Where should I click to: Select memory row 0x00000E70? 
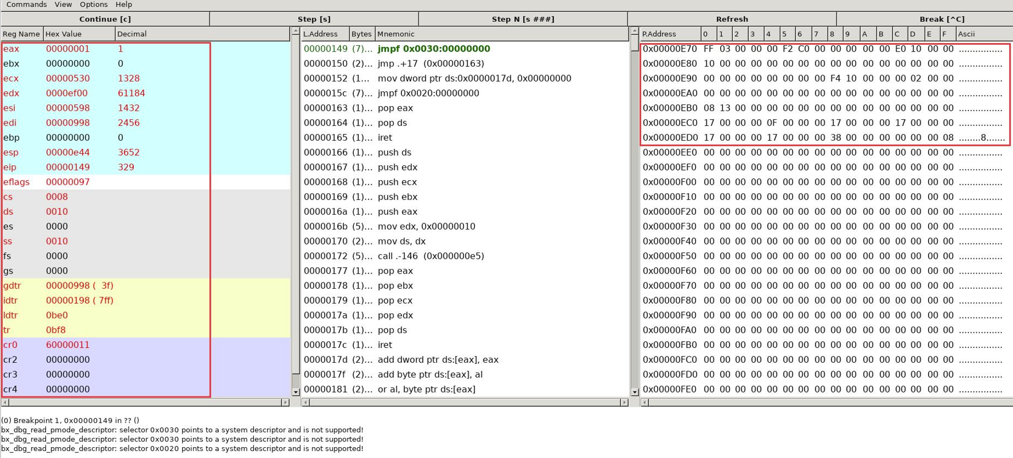pos(826,49)
